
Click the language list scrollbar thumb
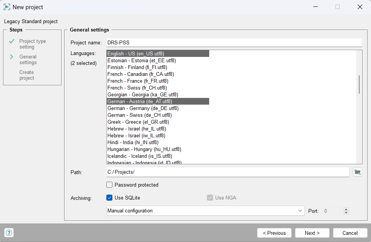(x=359, y=84)
